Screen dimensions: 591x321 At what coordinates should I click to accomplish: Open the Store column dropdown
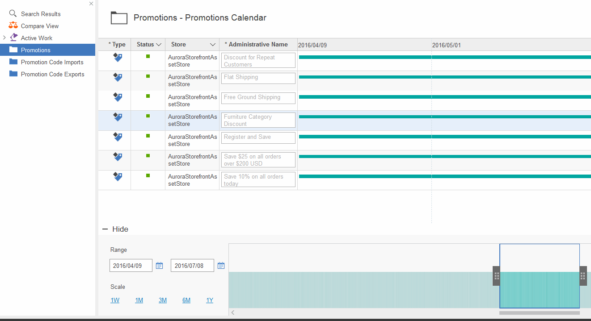click(x=213, y=45)
